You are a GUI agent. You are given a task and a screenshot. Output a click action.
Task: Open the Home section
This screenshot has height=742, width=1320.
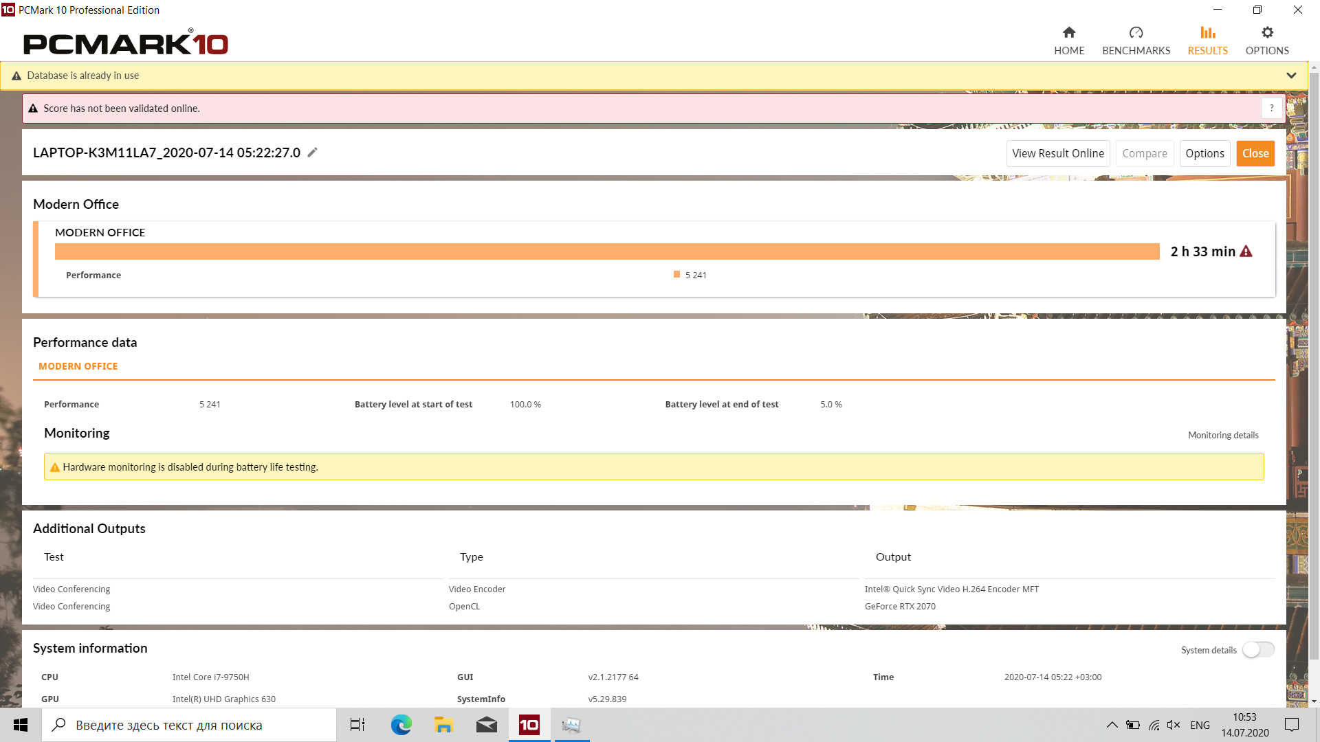[1069, 41]
